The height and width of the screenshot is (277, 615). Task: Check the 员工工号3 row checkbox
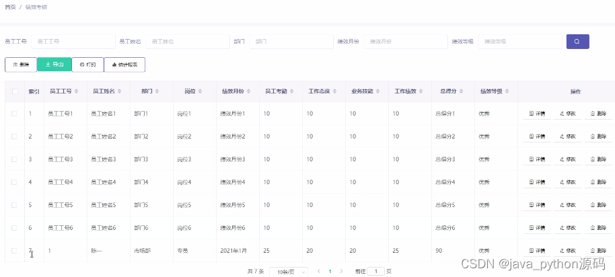click(15, 159)
